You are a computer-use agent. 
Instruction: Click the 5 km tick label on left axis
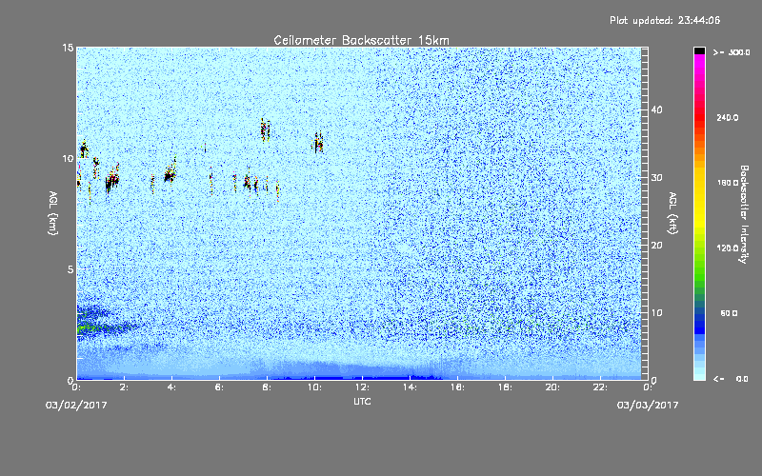[x=70, y=269]
